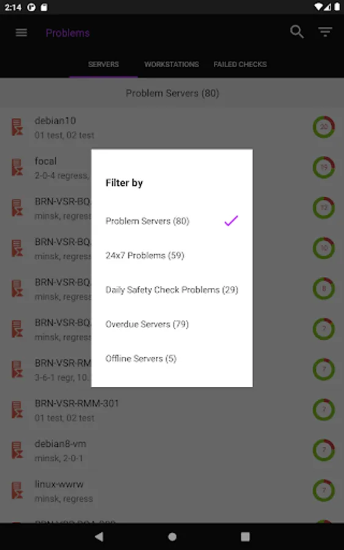Screen dimensions: 344x550
Task: Select 24x7 Problems (59) filter option
Action: pos(172,255)
